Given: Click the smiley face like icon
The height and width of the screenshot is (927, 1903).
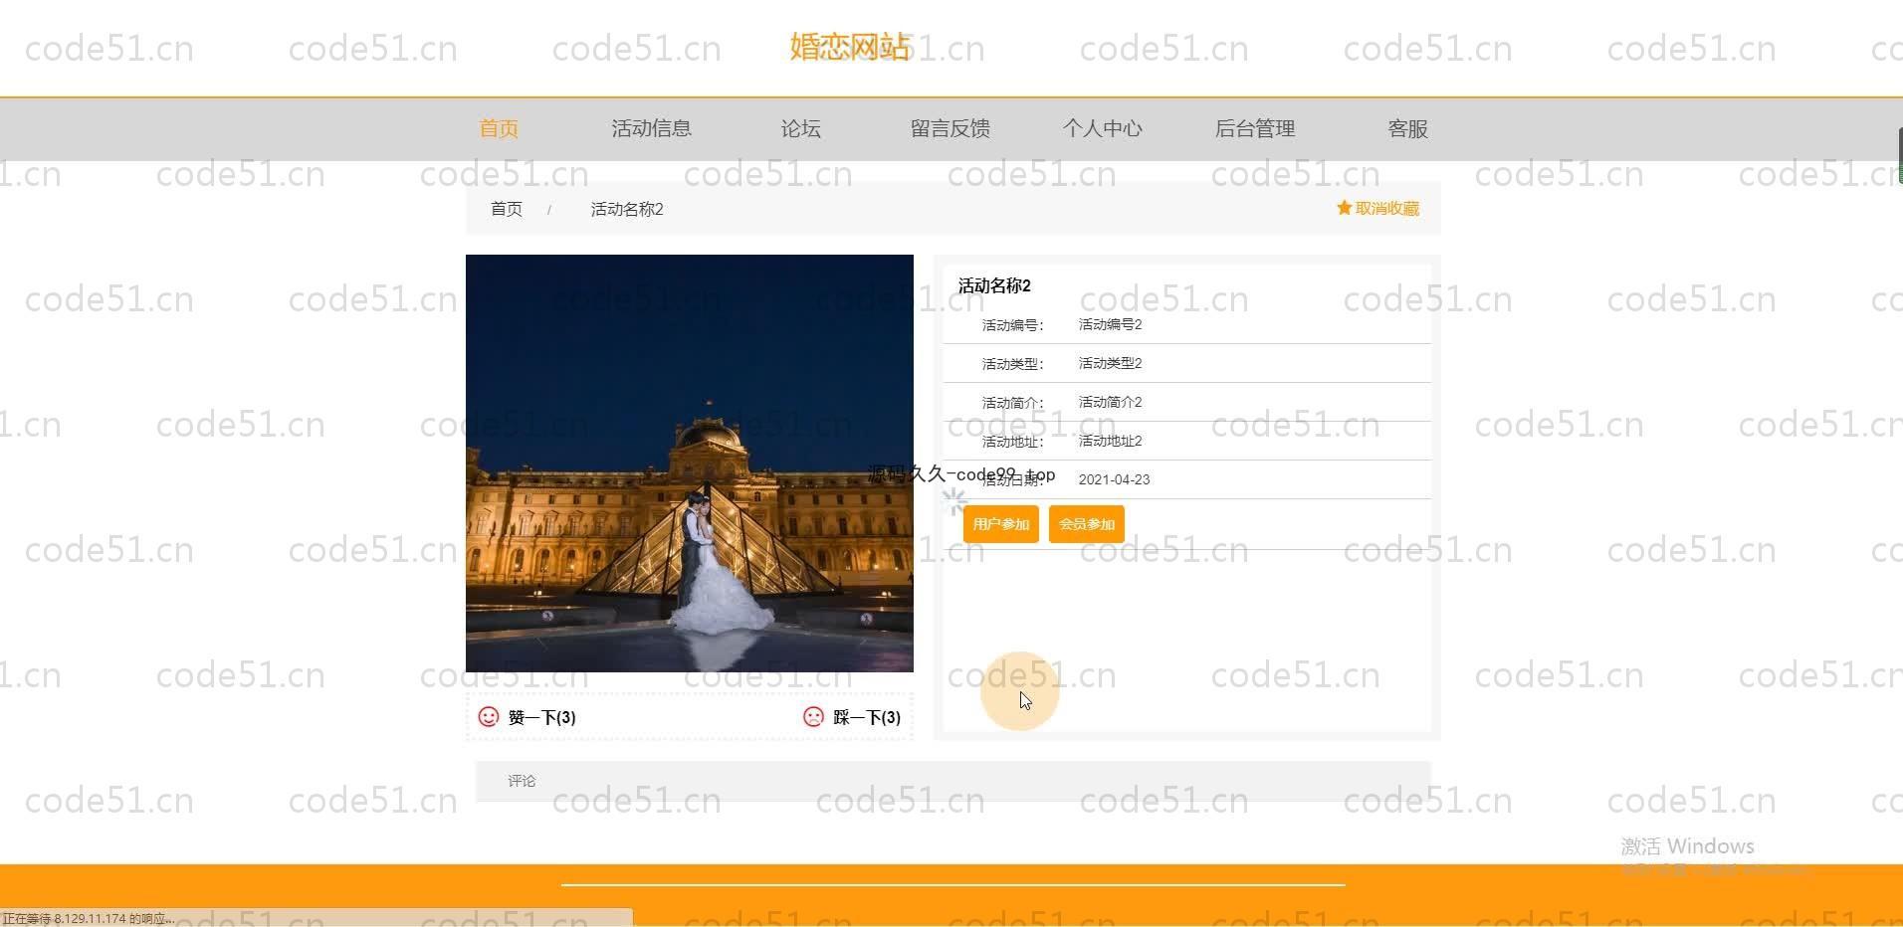Looking at the screenshot, I should pos(489,716).
